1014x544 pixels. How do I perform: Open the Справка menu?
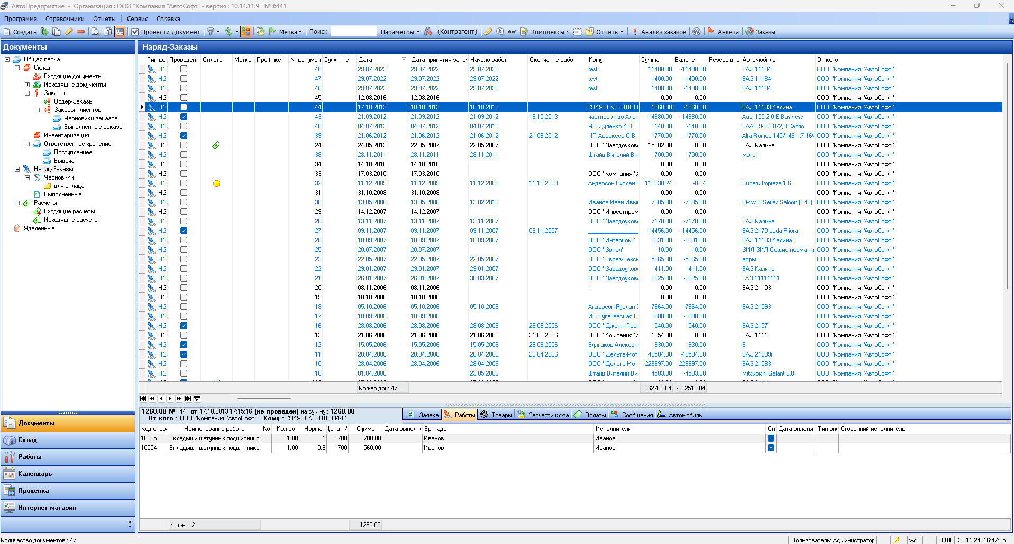coord(168,19)
